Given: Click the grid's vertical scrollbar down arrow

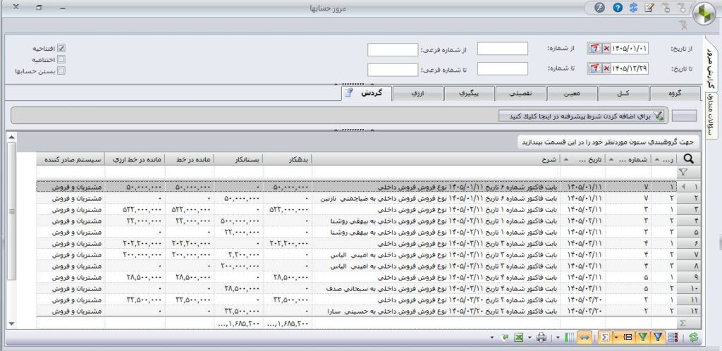Looking at the screenshot, I should click(x=11, y=324).
